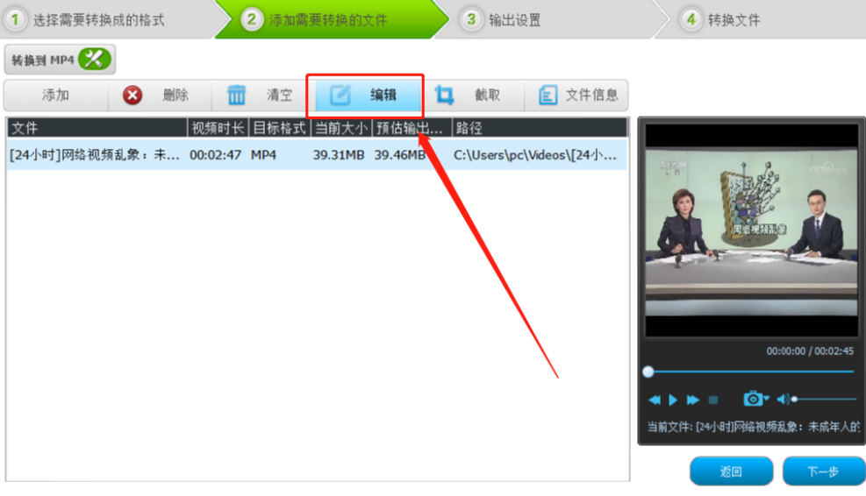
Task: Take a snapshot with the camera icon
Action: [752, 399]
